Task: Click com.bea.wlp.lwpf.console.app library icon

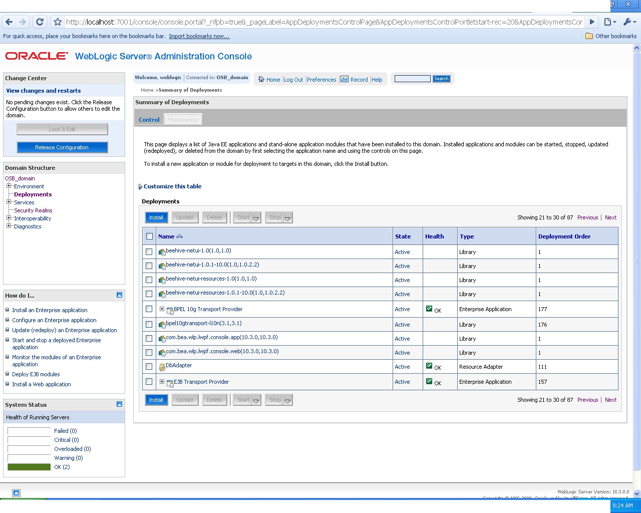Action: pyautogui.click(x=162, y=339)
